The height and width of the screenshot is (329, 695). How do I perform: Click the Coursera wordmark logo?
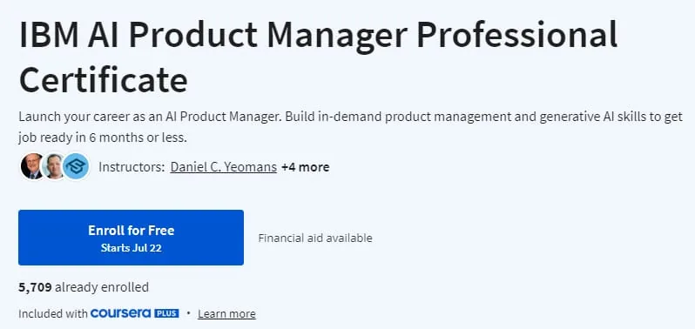click(120, 313)
